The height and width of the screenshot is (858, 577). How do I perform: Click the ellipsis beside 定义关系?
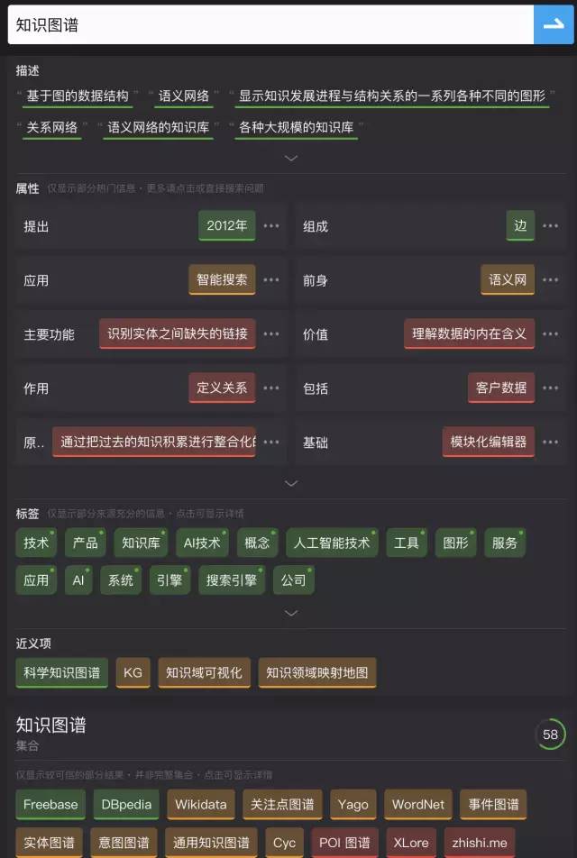(x=271, y=388)
